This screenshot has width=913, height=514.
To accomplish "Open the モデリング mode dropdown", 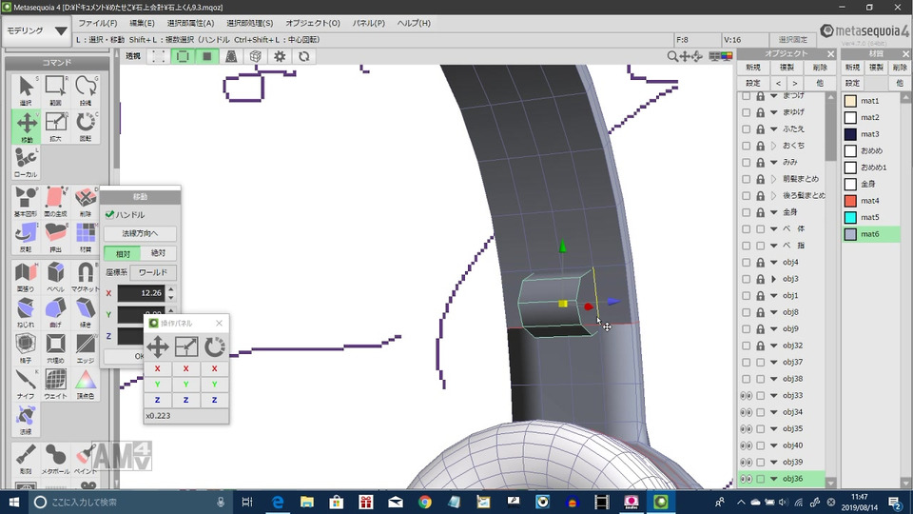I will [x=37, y=30].
